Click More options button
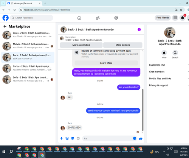This screenshot has width=189, height=158. pyautogui.click(x=123, y=45)
